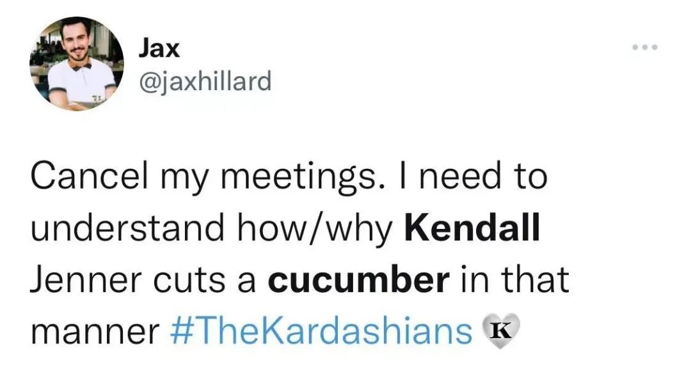Open Jax's circular profile photo
This screenshot has width=691, height=367.
(x=77, y=64)
